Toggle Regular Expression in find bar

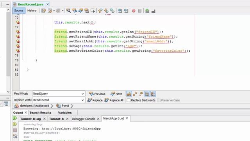[x=141, y=94]
